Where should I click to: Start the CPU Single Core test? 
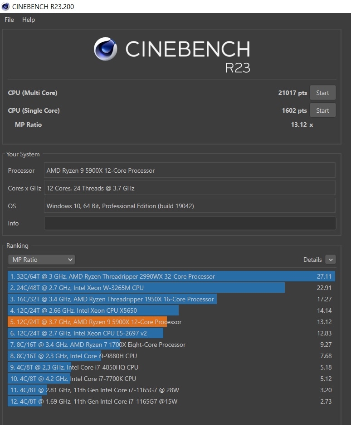[322, 110]
